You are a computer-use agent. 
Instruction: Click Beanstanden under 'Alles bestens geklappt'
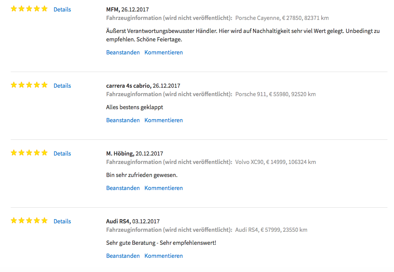pos(123,120)
